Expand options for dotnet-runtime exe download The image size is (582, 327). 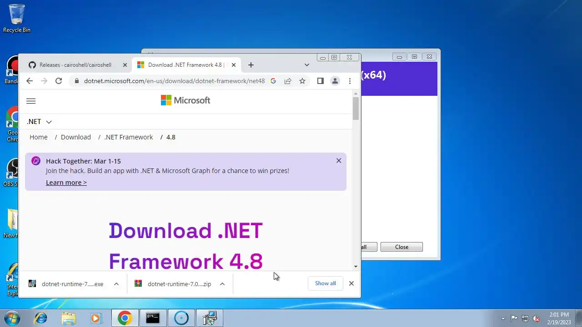[116, 284]
